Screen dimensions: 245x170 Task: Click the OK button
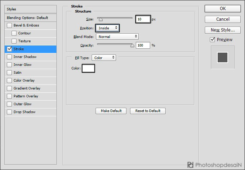tap(223, 9)
